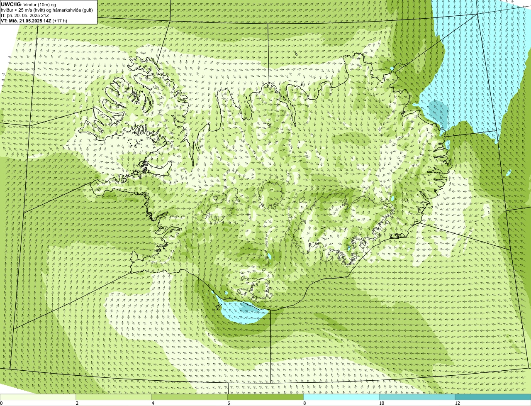Click the teal 10–12 color bar segment
The image size is (531, 406).
pos(417,397)
